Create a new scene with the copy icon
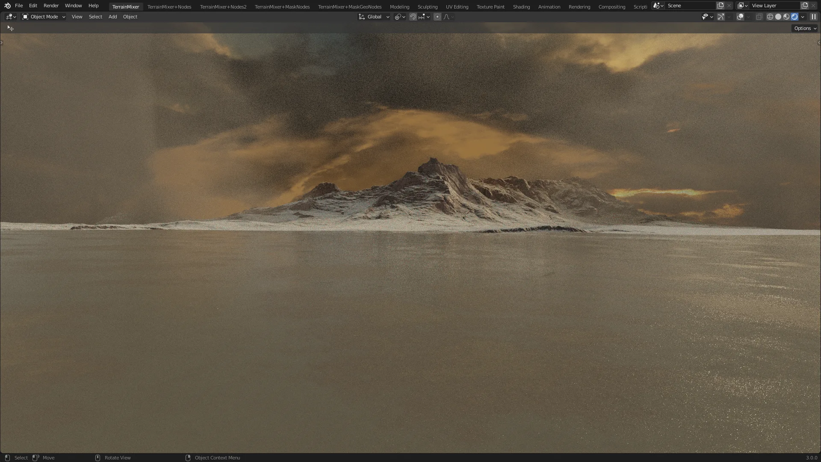The image size is (821, 462). (x=721, y=6)
